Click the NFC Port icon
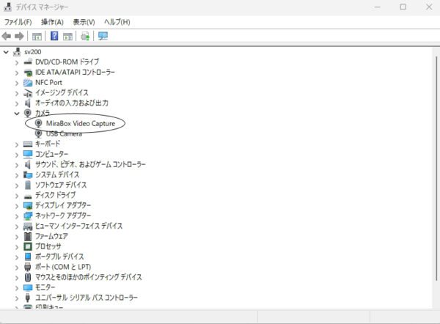Viewport: 440px width, 324px height. click(28, 83)
